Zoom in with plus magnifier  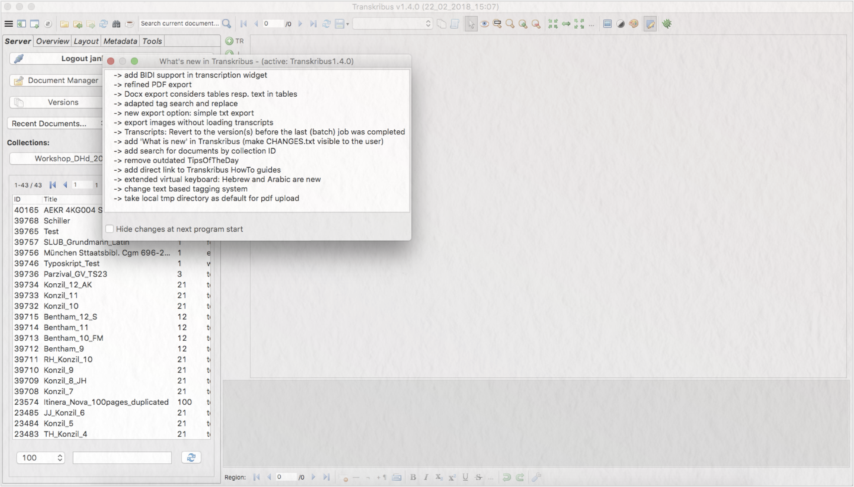523,24
